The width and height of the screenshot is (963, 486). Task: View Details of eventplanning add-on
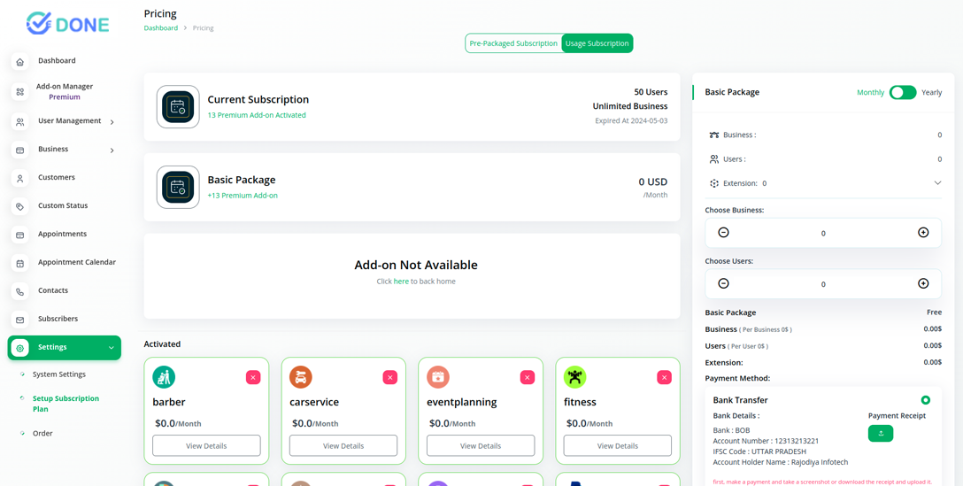coord(481,445)
